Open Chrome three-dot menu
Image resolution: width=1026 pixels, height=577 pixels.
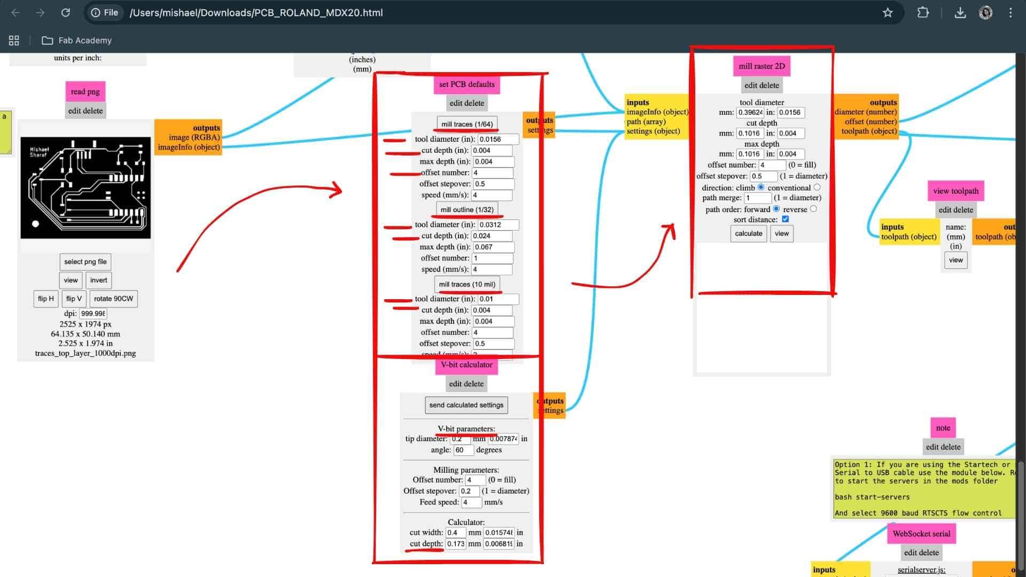[x=1010, y=12]
